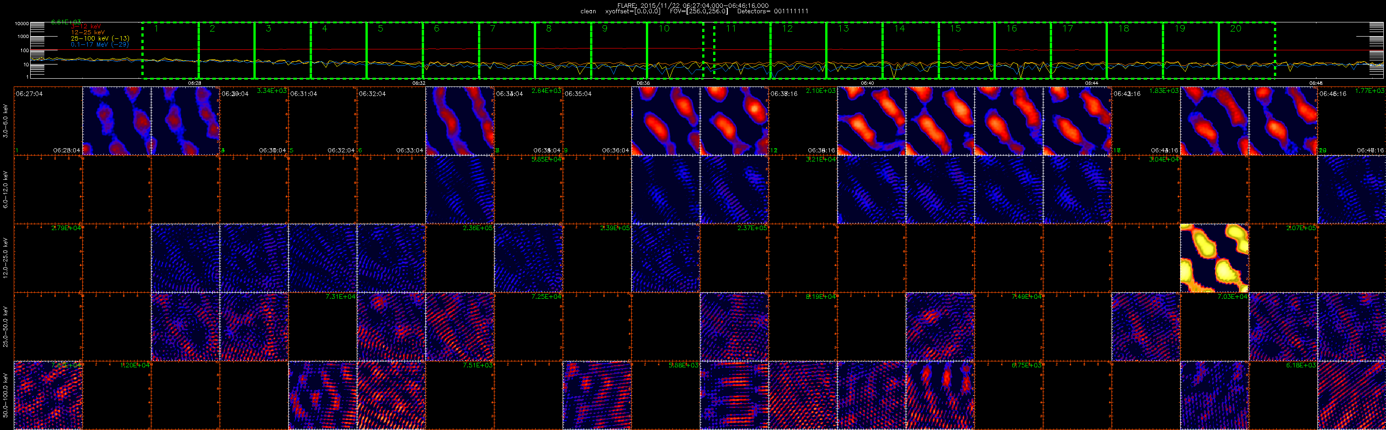
Task: Choose interval 9 in the light curve
Action: pos(619,51)
